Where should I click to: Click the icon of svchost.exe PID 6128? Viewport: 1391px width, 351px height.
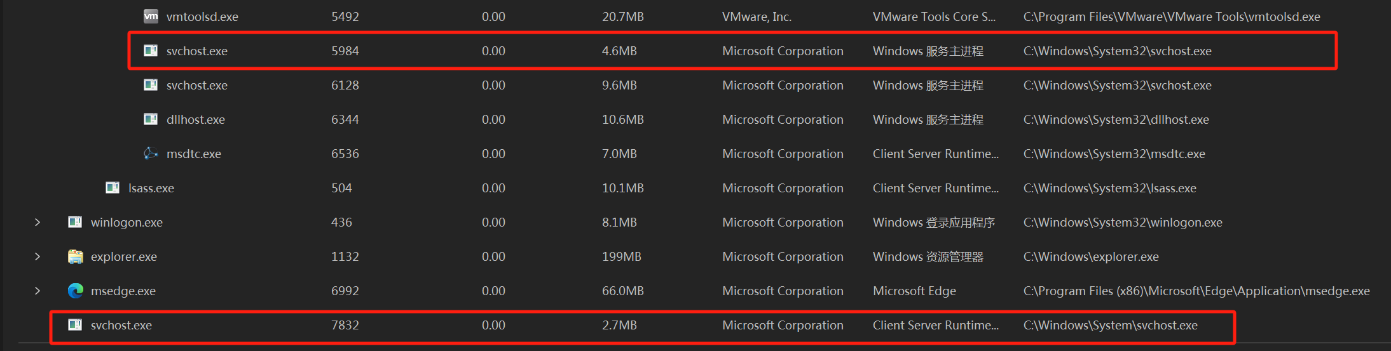coord(151,85)
